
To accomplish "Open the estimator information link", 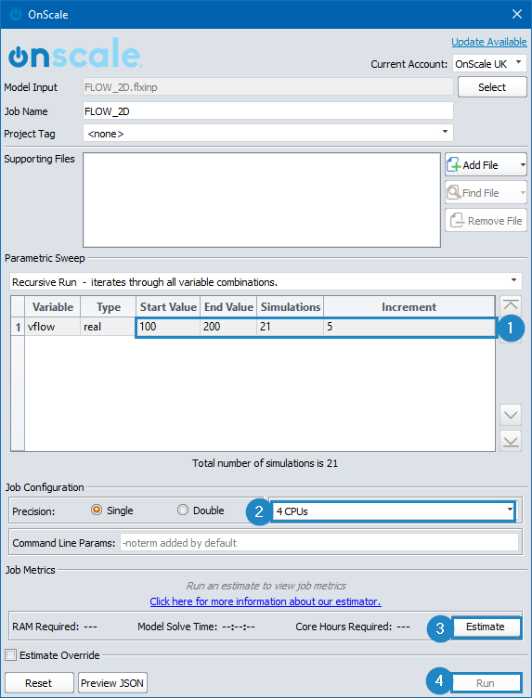I will tap(266, 601).
